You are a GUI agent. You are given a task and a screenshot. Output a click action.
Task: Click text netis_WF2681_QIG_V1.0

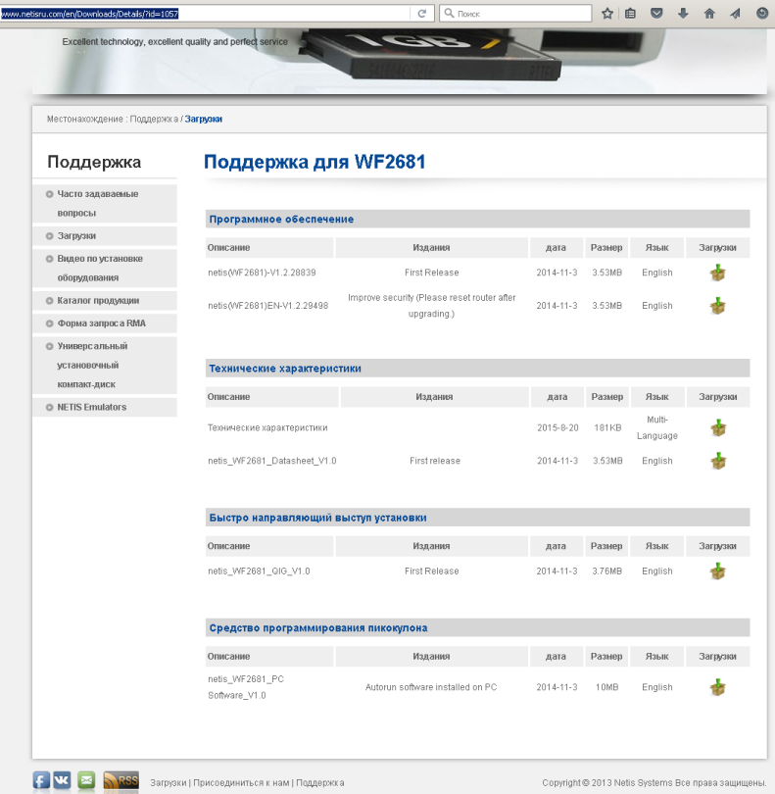259,571
